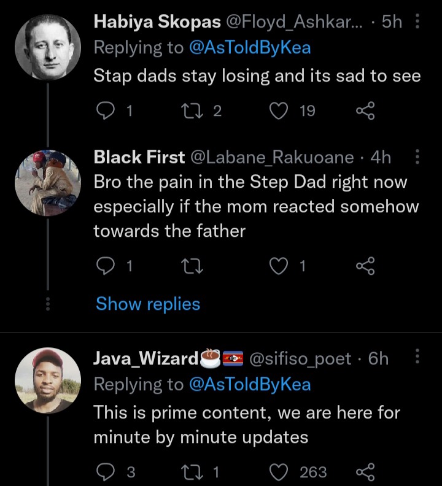Viewport: 442px width, 486px height.
Task: View Java_Wizard's profile avatar
Action: [x=48, y=380]
